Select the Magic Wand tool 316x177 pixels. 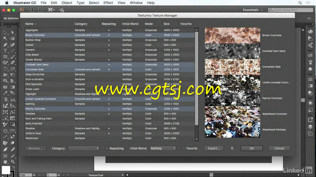pos(5,39)
